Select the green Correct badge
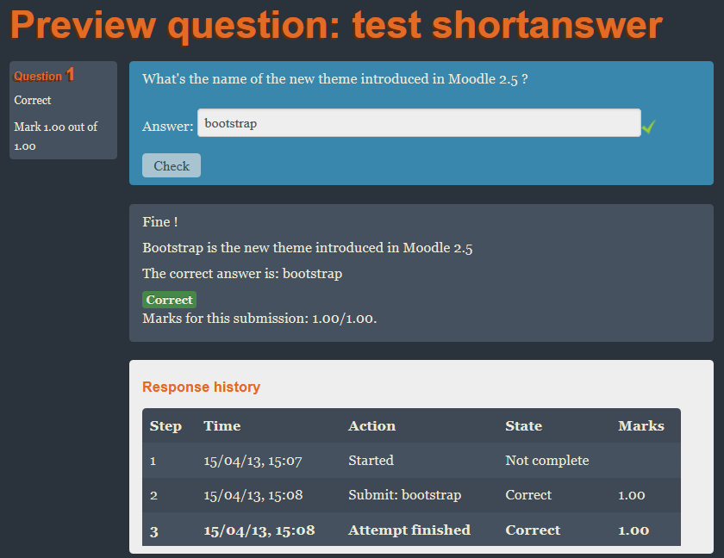 click(x=170, y=300)
